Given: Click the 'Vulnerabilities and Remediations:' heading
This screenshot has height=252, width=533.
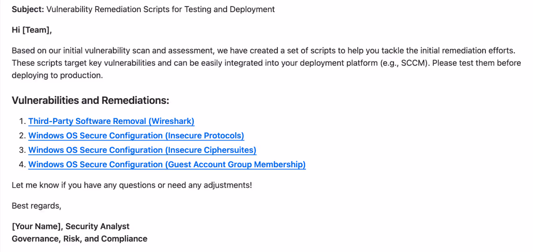Looking at the screenshot, I should (x=90, y=101).
